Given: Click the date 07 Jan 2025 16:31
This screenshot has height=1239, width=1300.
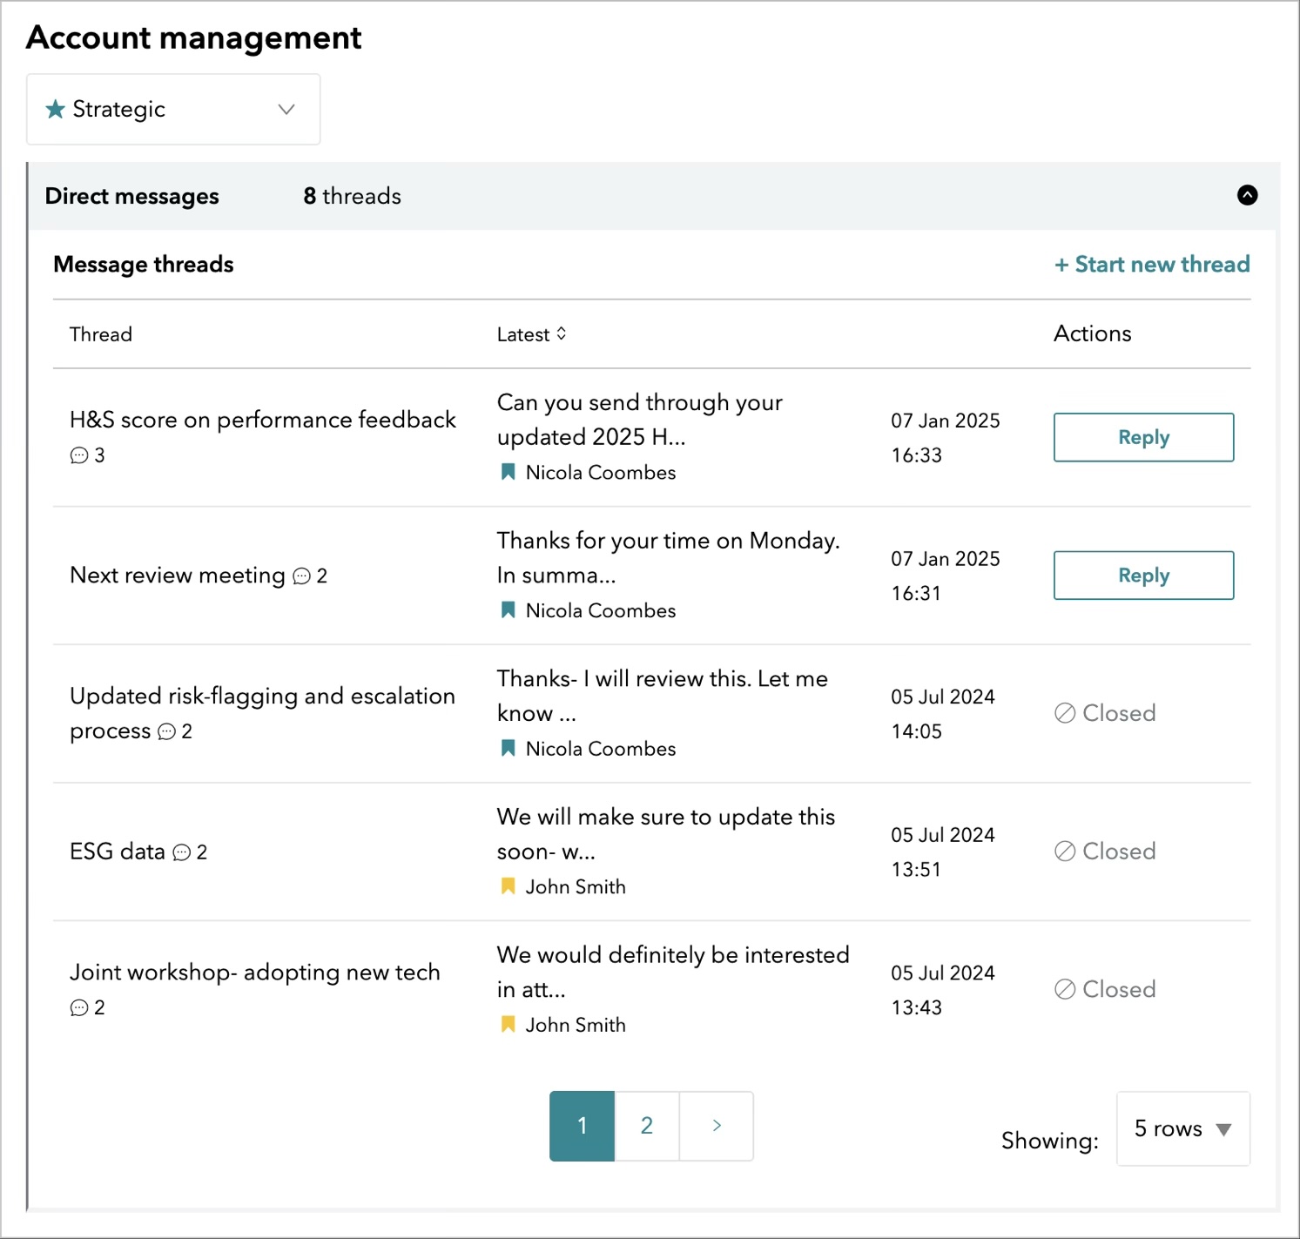Looking at the screenshot, I should [x=946, y=576].
